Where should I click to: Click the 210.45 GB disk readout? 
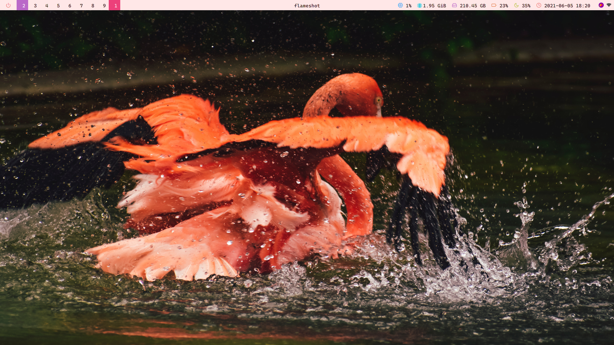coord(473,5)
